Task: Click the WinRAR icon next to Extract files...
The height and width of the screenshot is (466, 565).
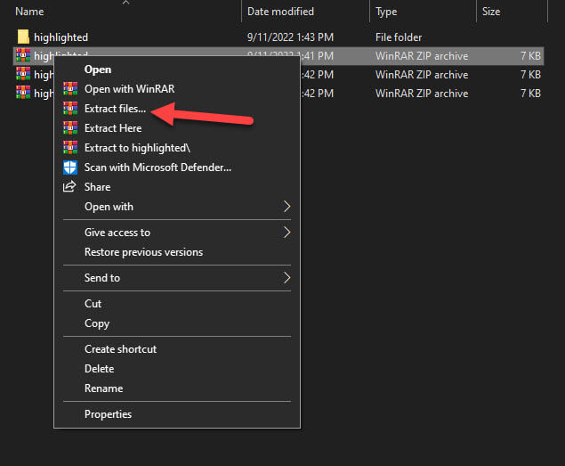Action: 69,109
